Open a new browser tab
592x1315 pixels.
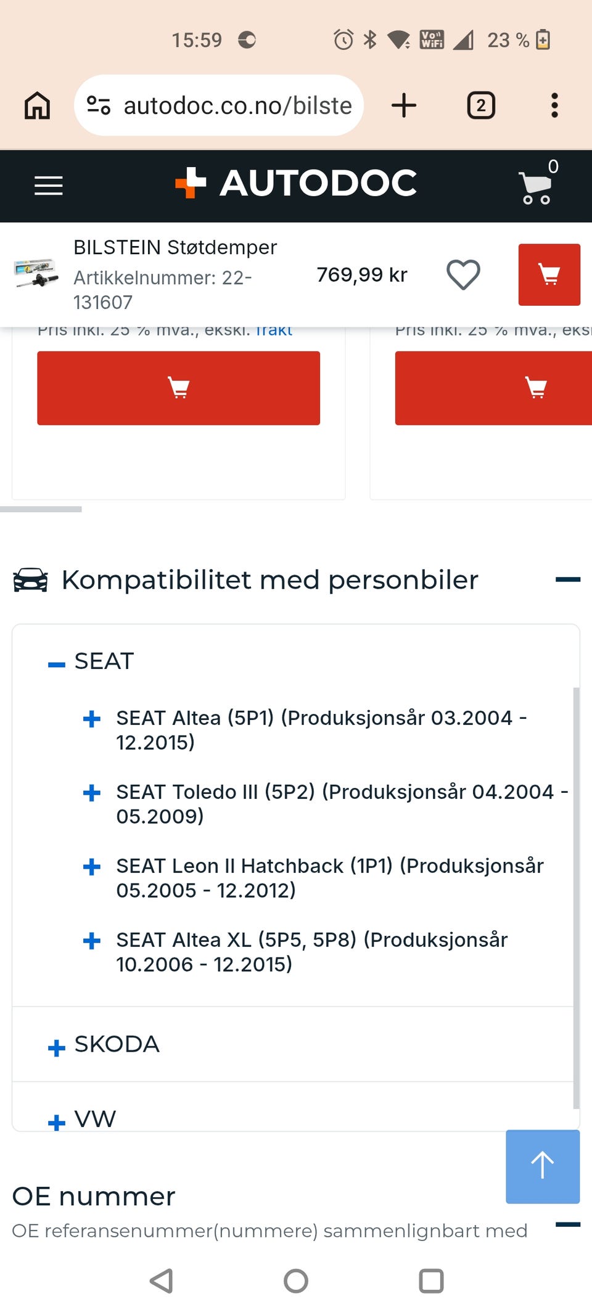coord(404,105)
